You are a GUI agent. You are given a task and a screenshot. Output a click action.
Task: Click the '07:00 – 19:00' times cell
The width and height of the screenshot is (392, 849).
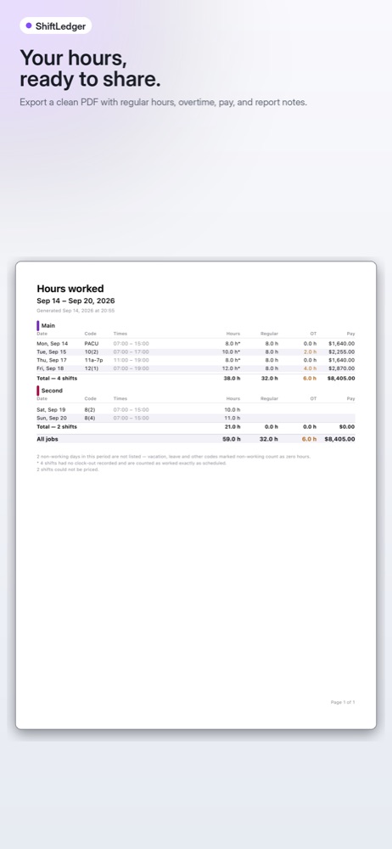(x=131, y=368)
